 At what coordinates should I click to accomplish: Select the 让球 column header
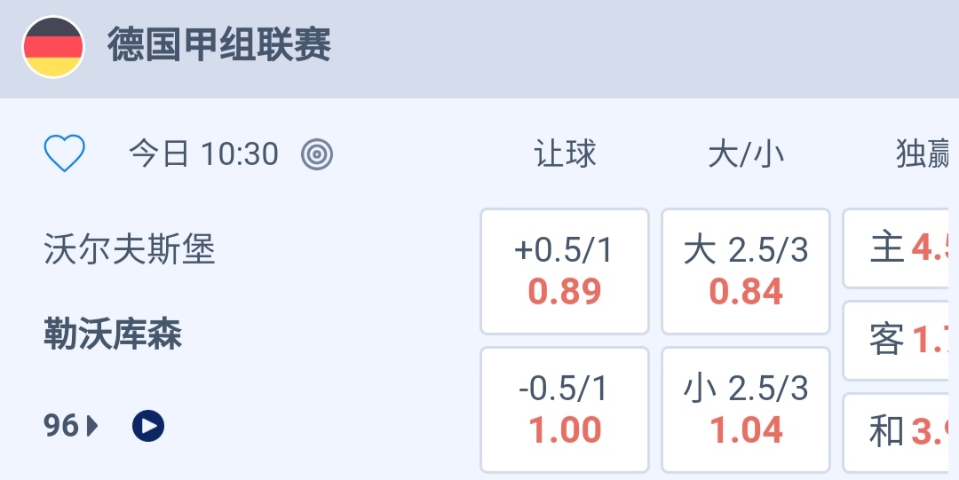pos(565,154)
